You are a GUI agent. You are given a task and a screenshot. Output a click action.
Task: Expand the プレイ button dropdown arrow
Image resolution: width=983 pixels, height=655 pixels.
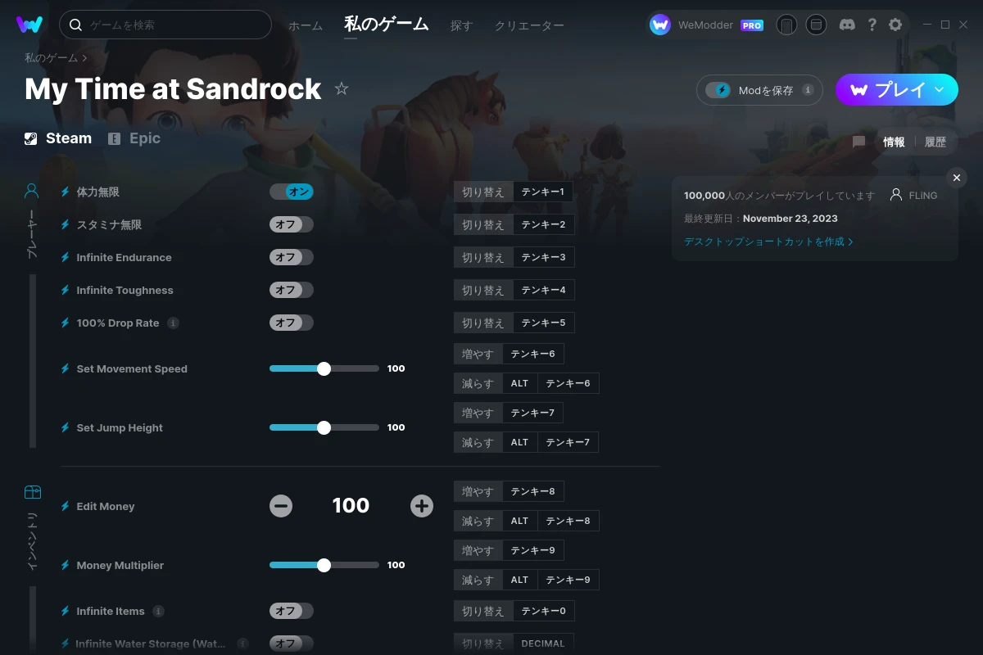[x=940, y=89]
